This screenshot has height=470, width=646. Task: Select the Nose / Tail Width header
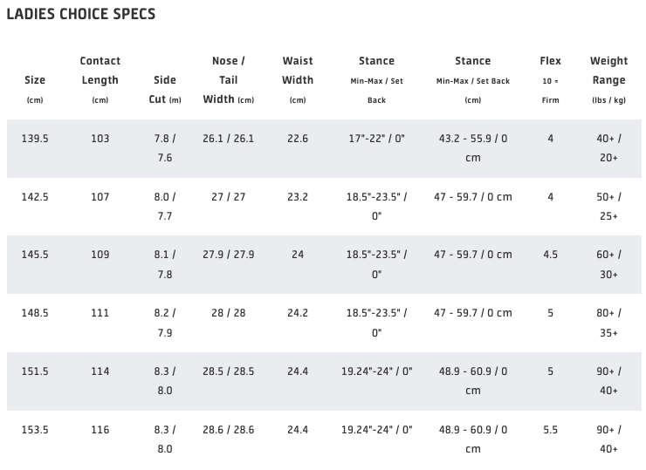click(x=228, y=80)
